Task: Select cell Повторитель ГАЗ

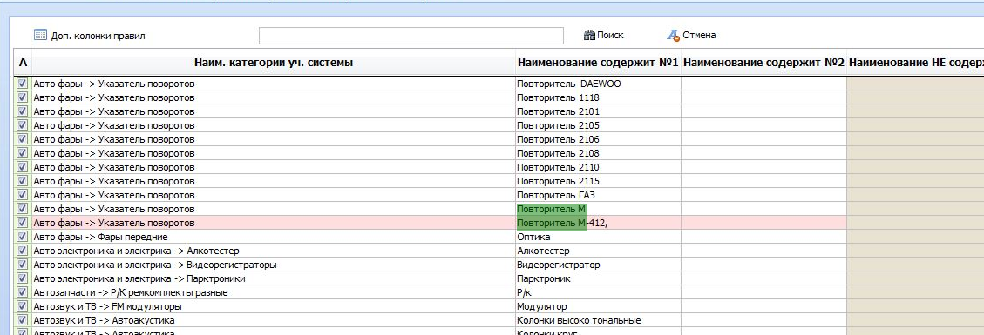Action: [598, 195]
